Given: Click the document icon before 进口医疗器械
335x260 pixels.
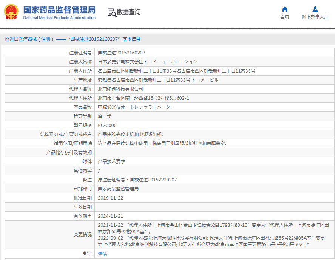Looking at the screenshot, I should point(7,39).
